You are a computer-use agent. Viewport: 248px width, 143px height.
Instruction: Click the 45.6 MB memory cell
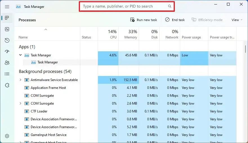[x=129, y=55]
